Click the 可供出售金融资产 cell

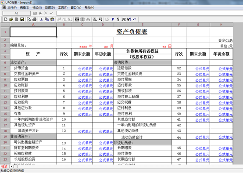[33, 142]
